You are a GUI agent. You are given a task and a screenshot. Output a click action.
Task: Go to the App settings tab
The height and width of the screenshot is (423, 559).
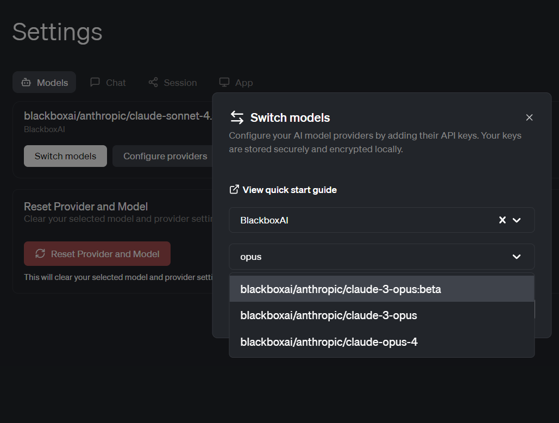(x=236, y=83)
